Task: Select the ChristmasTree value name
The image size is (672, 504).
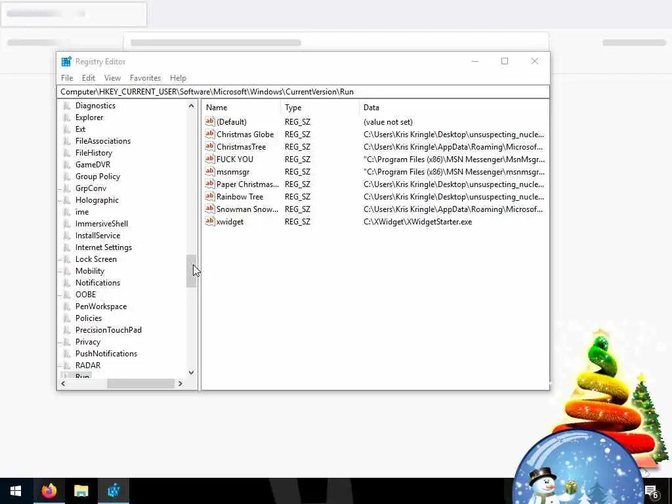Action: click(x=241, y=147)
